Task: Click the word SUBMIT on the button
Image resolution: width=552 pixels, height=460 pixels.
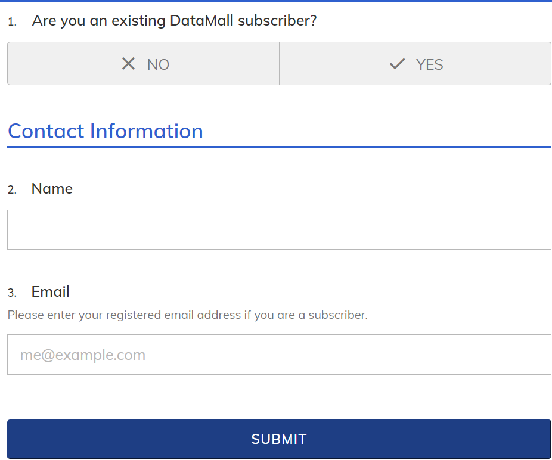Action: [x=279, y=439]
